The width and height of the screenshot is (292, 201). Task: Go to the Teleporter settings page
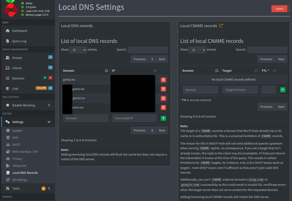pos(19,166)
